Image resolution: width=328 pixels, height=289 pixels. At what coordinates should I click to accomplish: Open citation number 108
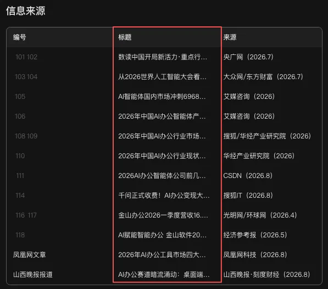coord(20,136)
